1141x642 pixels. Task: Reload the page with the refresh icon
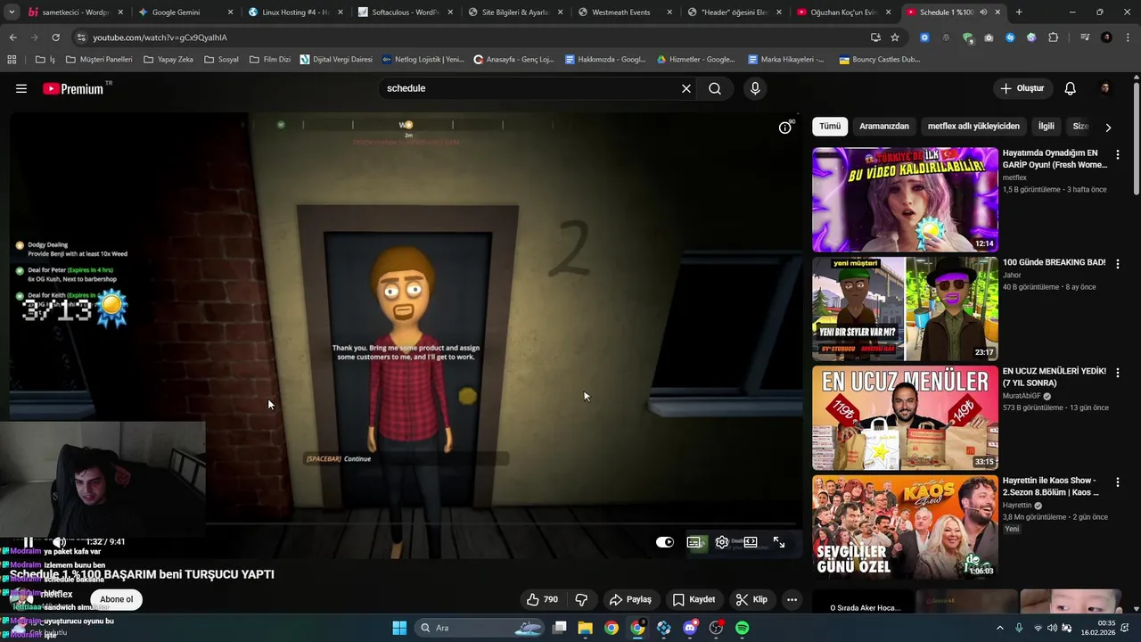(x=55, y=37)
